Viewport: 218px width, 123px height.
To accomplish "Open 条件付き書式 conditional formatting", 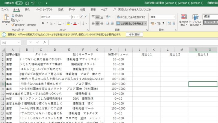I will 184,20.
